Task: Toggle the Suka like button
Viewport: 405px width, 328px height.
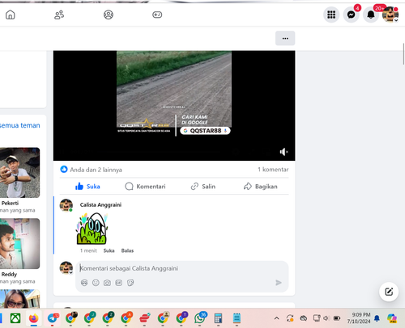Action: (x=87, y=187)
